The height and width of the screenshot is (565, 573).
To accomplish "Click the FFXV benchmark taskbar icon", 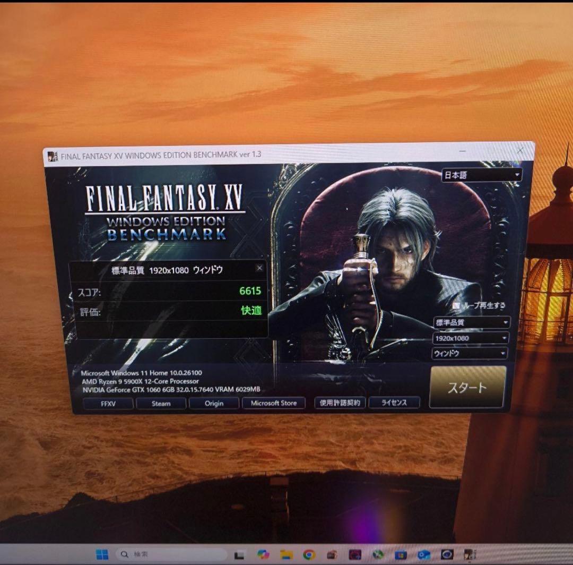I will pyautogui.click(x=470, y=554).
